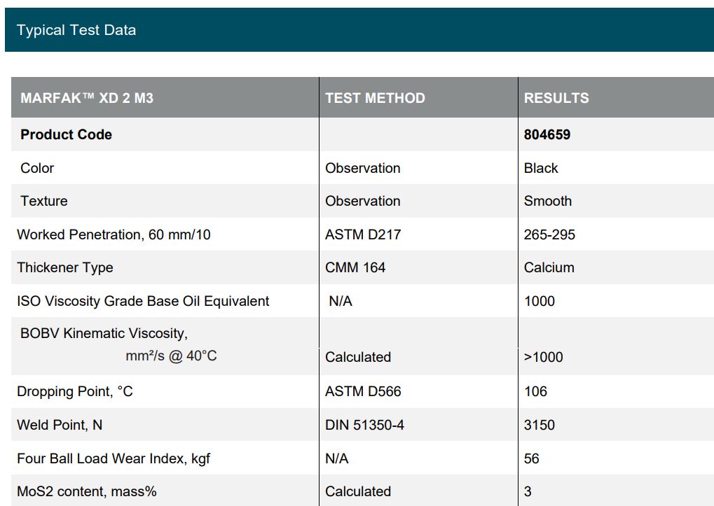Image resolution: width=714 pixels, height=506 pixels.
Task: Select the '3' MoS2 content result
Action: coord(528,491)
